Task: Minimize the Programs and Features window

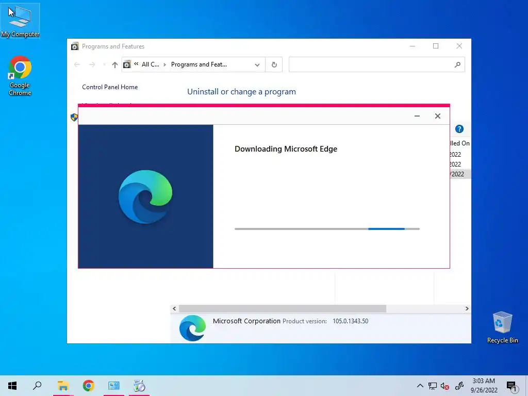Action: [x=412, y=46]
